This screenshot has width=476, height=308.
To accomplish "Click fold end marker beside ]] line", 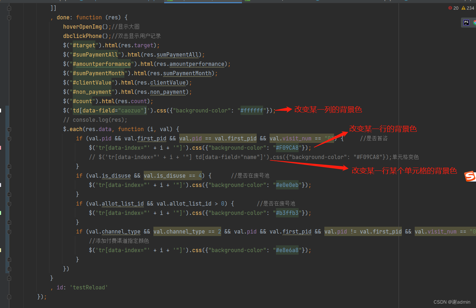I will point(9,8).
